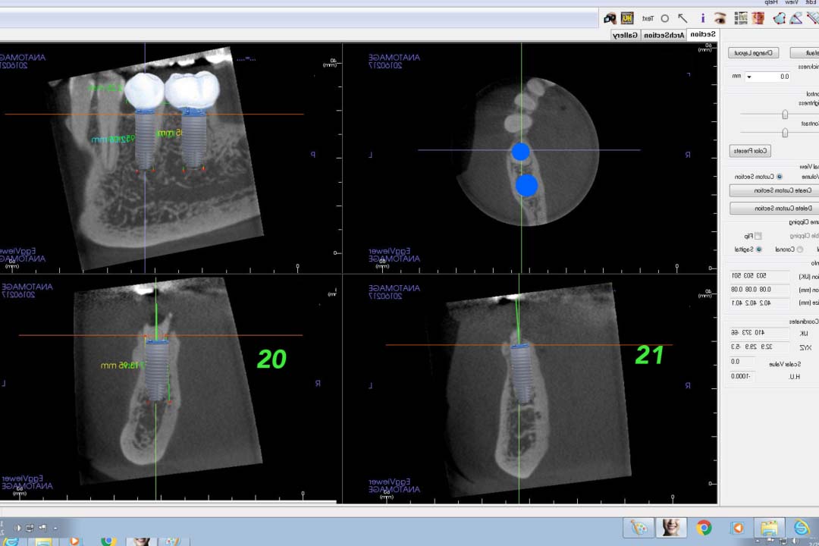
Task: Click the system tray action center flag
Action: point(42,528)
